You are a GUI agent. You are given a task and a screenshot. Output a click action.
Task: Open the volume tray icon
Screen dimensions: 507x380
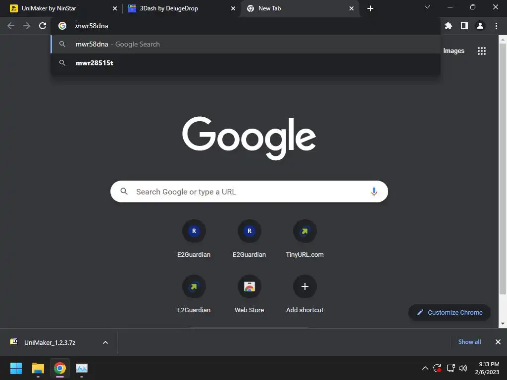coord(463,368)
